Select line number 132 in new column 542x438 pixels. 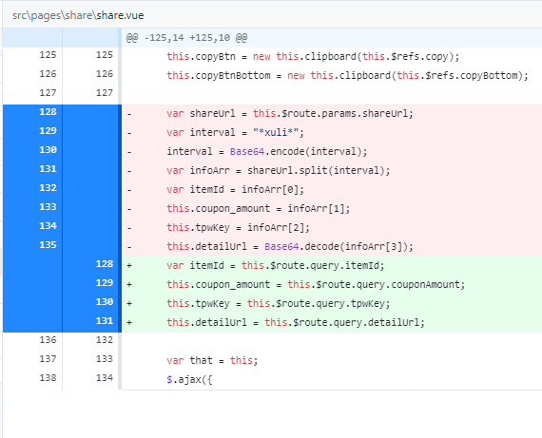[x=105, y=340]
